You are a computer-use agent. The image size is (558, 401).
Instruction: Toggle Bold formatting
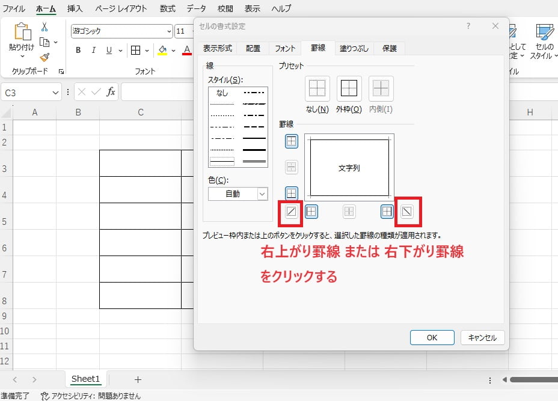(78, 50)
